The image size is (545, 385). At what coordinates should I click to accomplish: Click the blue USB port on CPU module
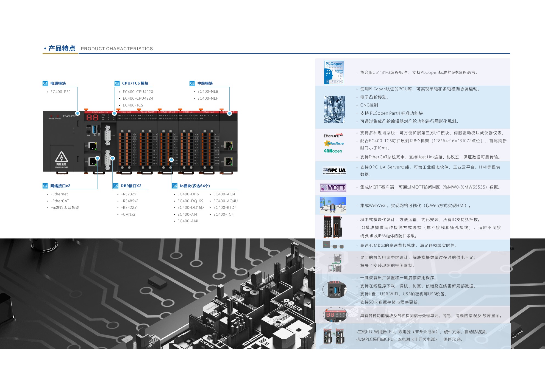(94, 129)
